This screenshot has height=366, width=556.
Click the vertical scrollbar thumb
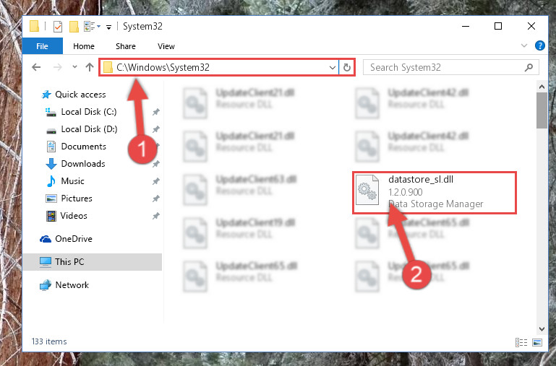pyautogui.click(x=542, y=110)
